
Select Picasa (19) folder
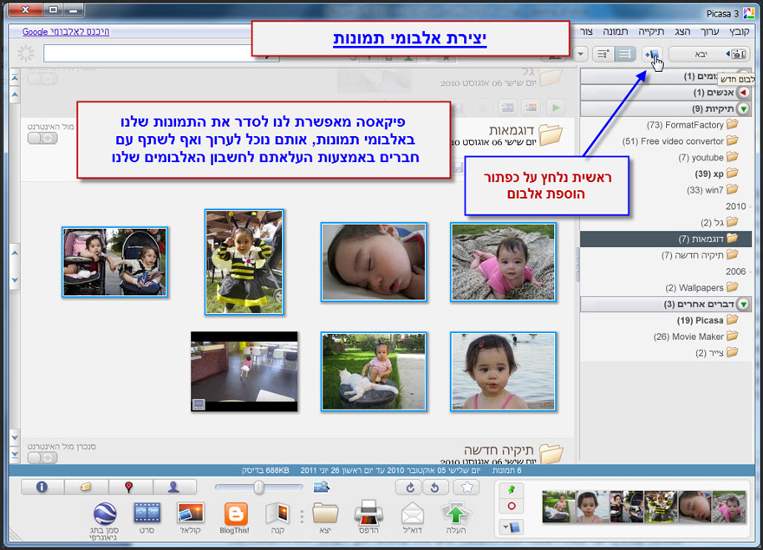pos(708,320)
